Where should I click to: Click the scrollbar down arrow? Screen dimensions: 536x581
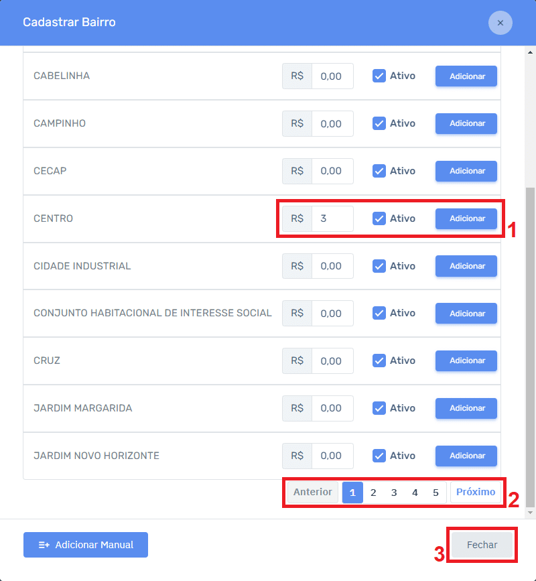tap(531, 513)
